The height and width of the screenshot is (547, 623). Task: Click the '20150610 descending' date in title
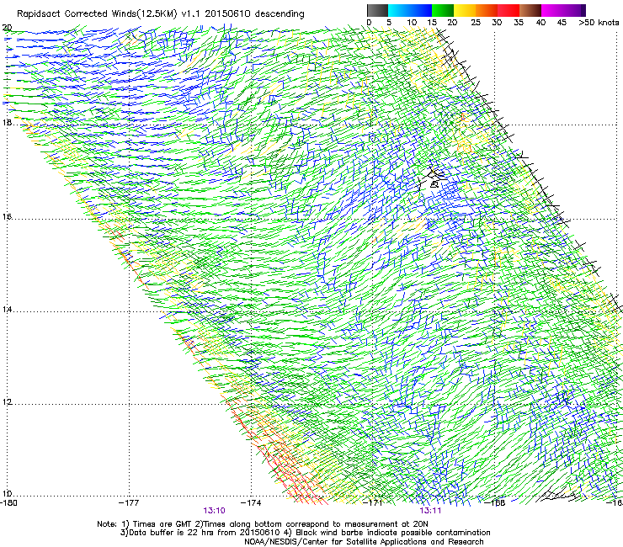[255, 14]
